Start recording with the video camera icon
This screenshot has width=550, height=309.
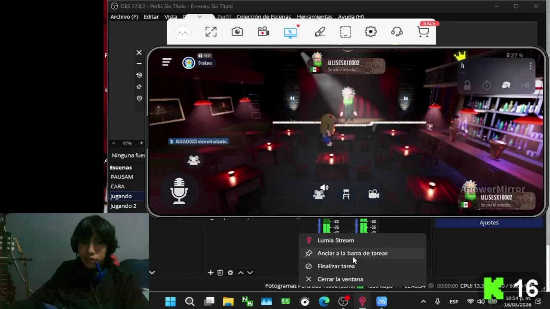263,32
